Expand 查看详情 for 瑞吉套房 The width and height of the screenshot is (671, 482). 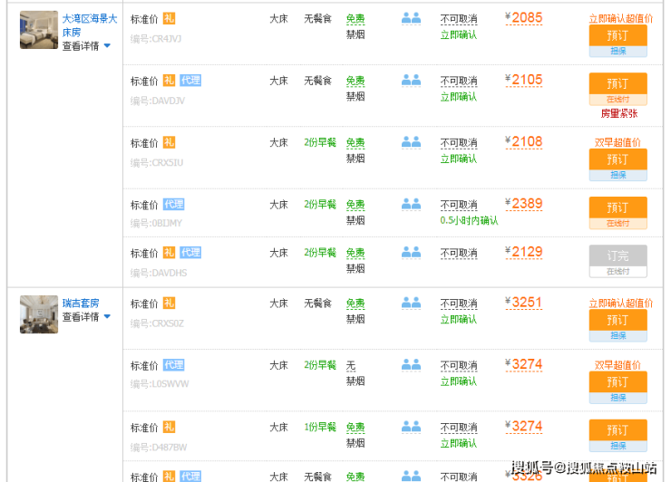[86, 317]
